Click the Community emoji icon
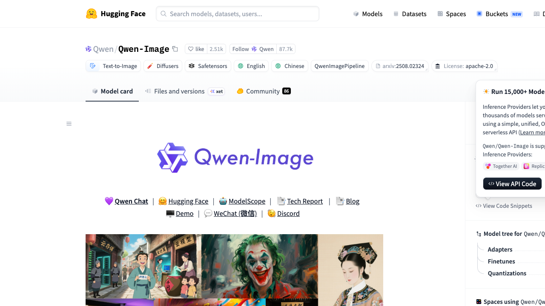 [240, 91]
